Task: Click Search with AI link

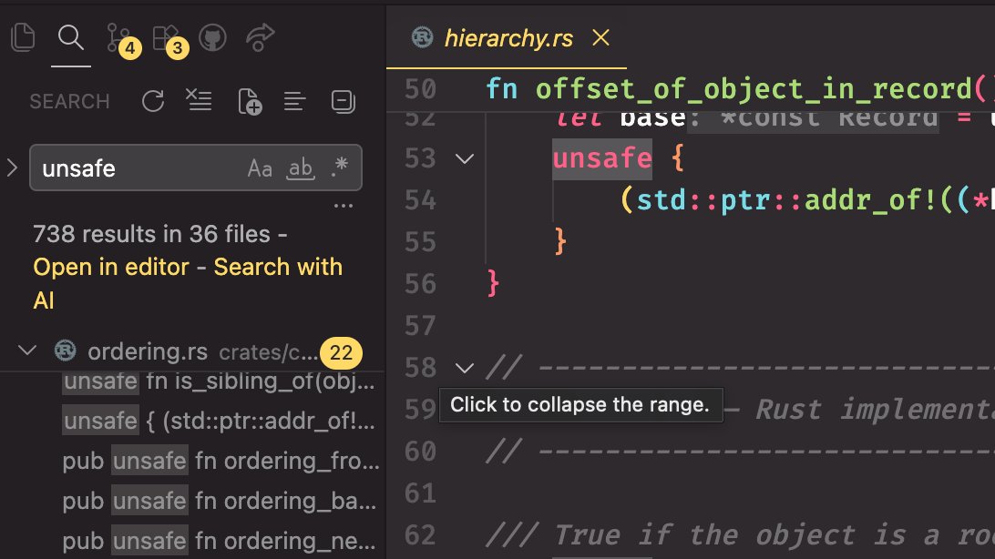Action: point(188,283)
